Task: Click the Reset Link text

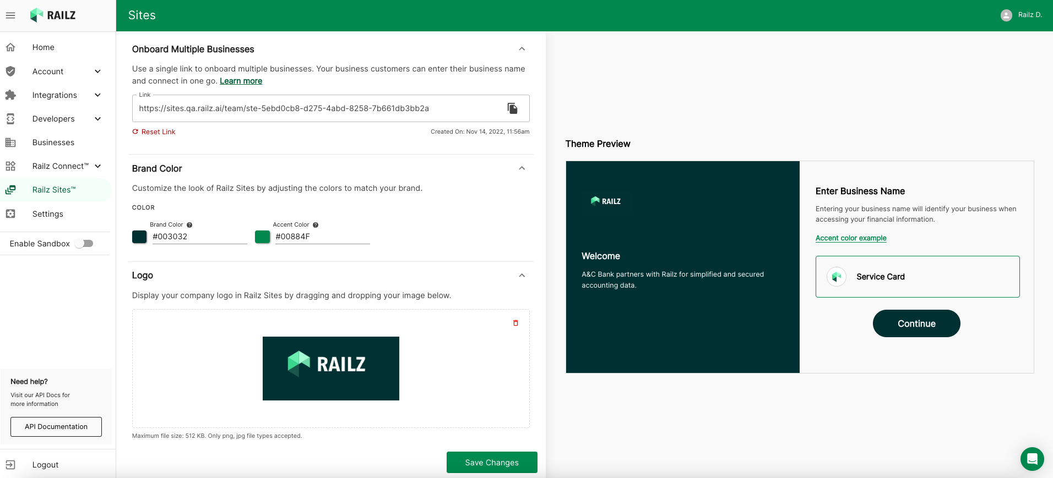Action: (x=159, y=132)
